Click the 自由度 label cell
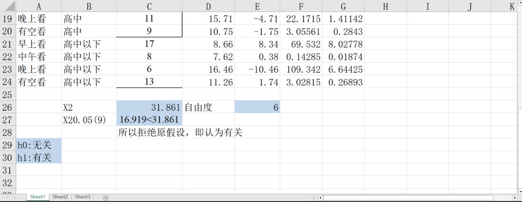522x202 pixels. 208,107
